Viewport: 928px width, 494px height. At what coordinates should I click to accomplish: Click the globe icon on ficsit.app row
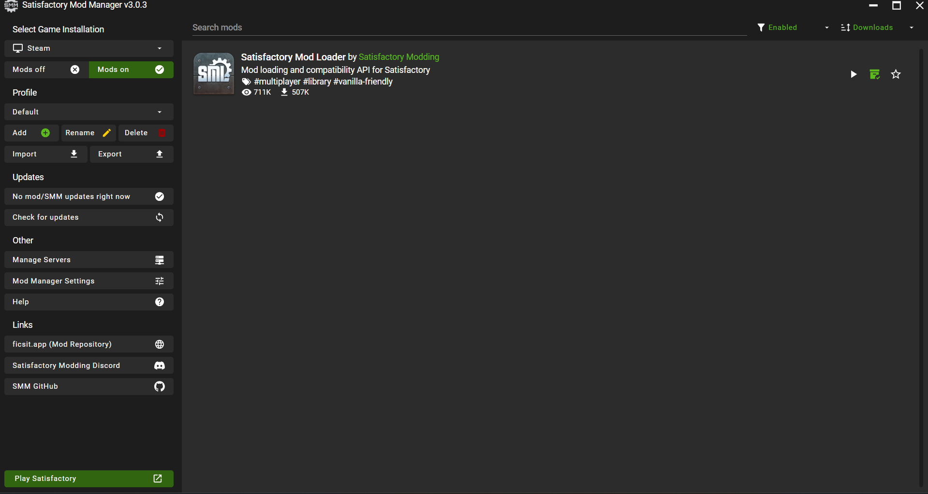pos(160,344)
